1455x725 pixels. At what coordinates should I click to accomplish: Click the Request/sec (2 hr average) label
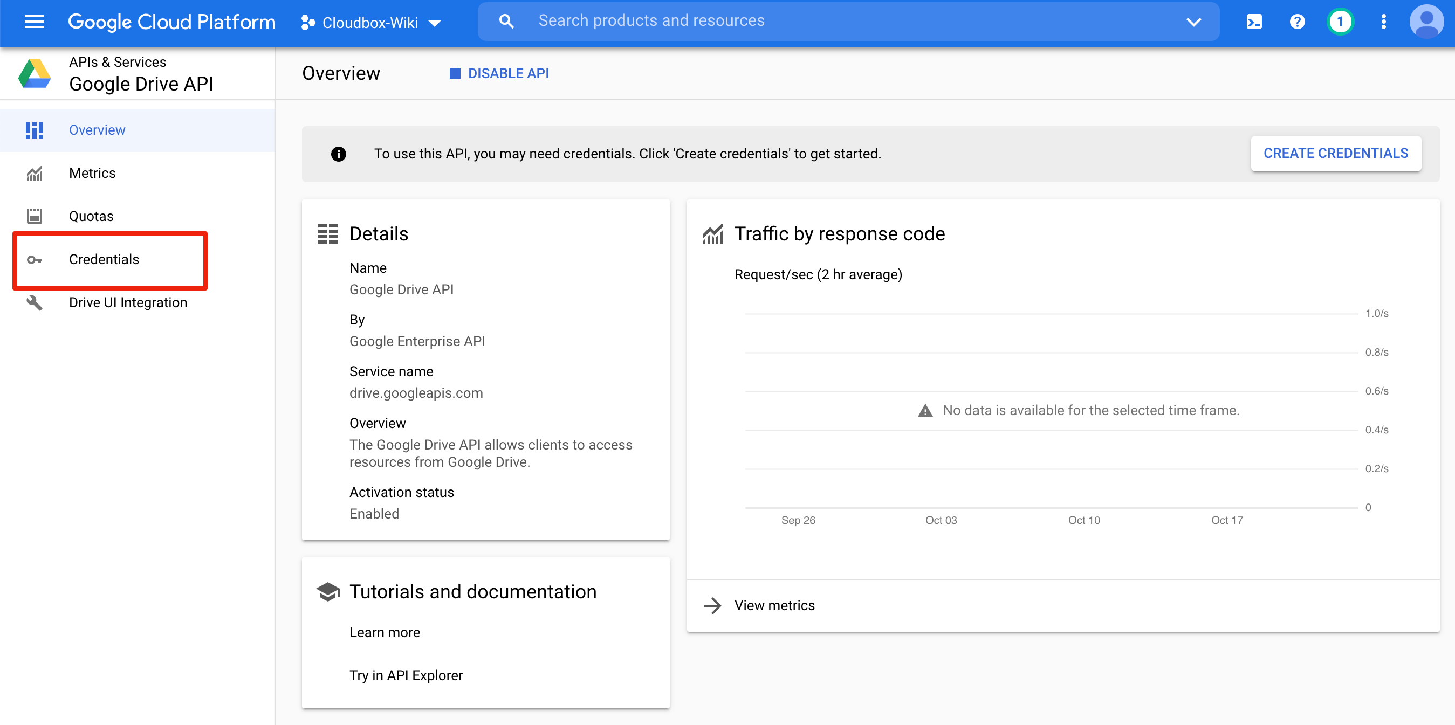(819, 275)
